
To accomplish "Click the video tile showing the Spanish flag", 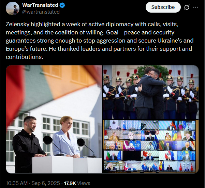I will tap(168, 166).
